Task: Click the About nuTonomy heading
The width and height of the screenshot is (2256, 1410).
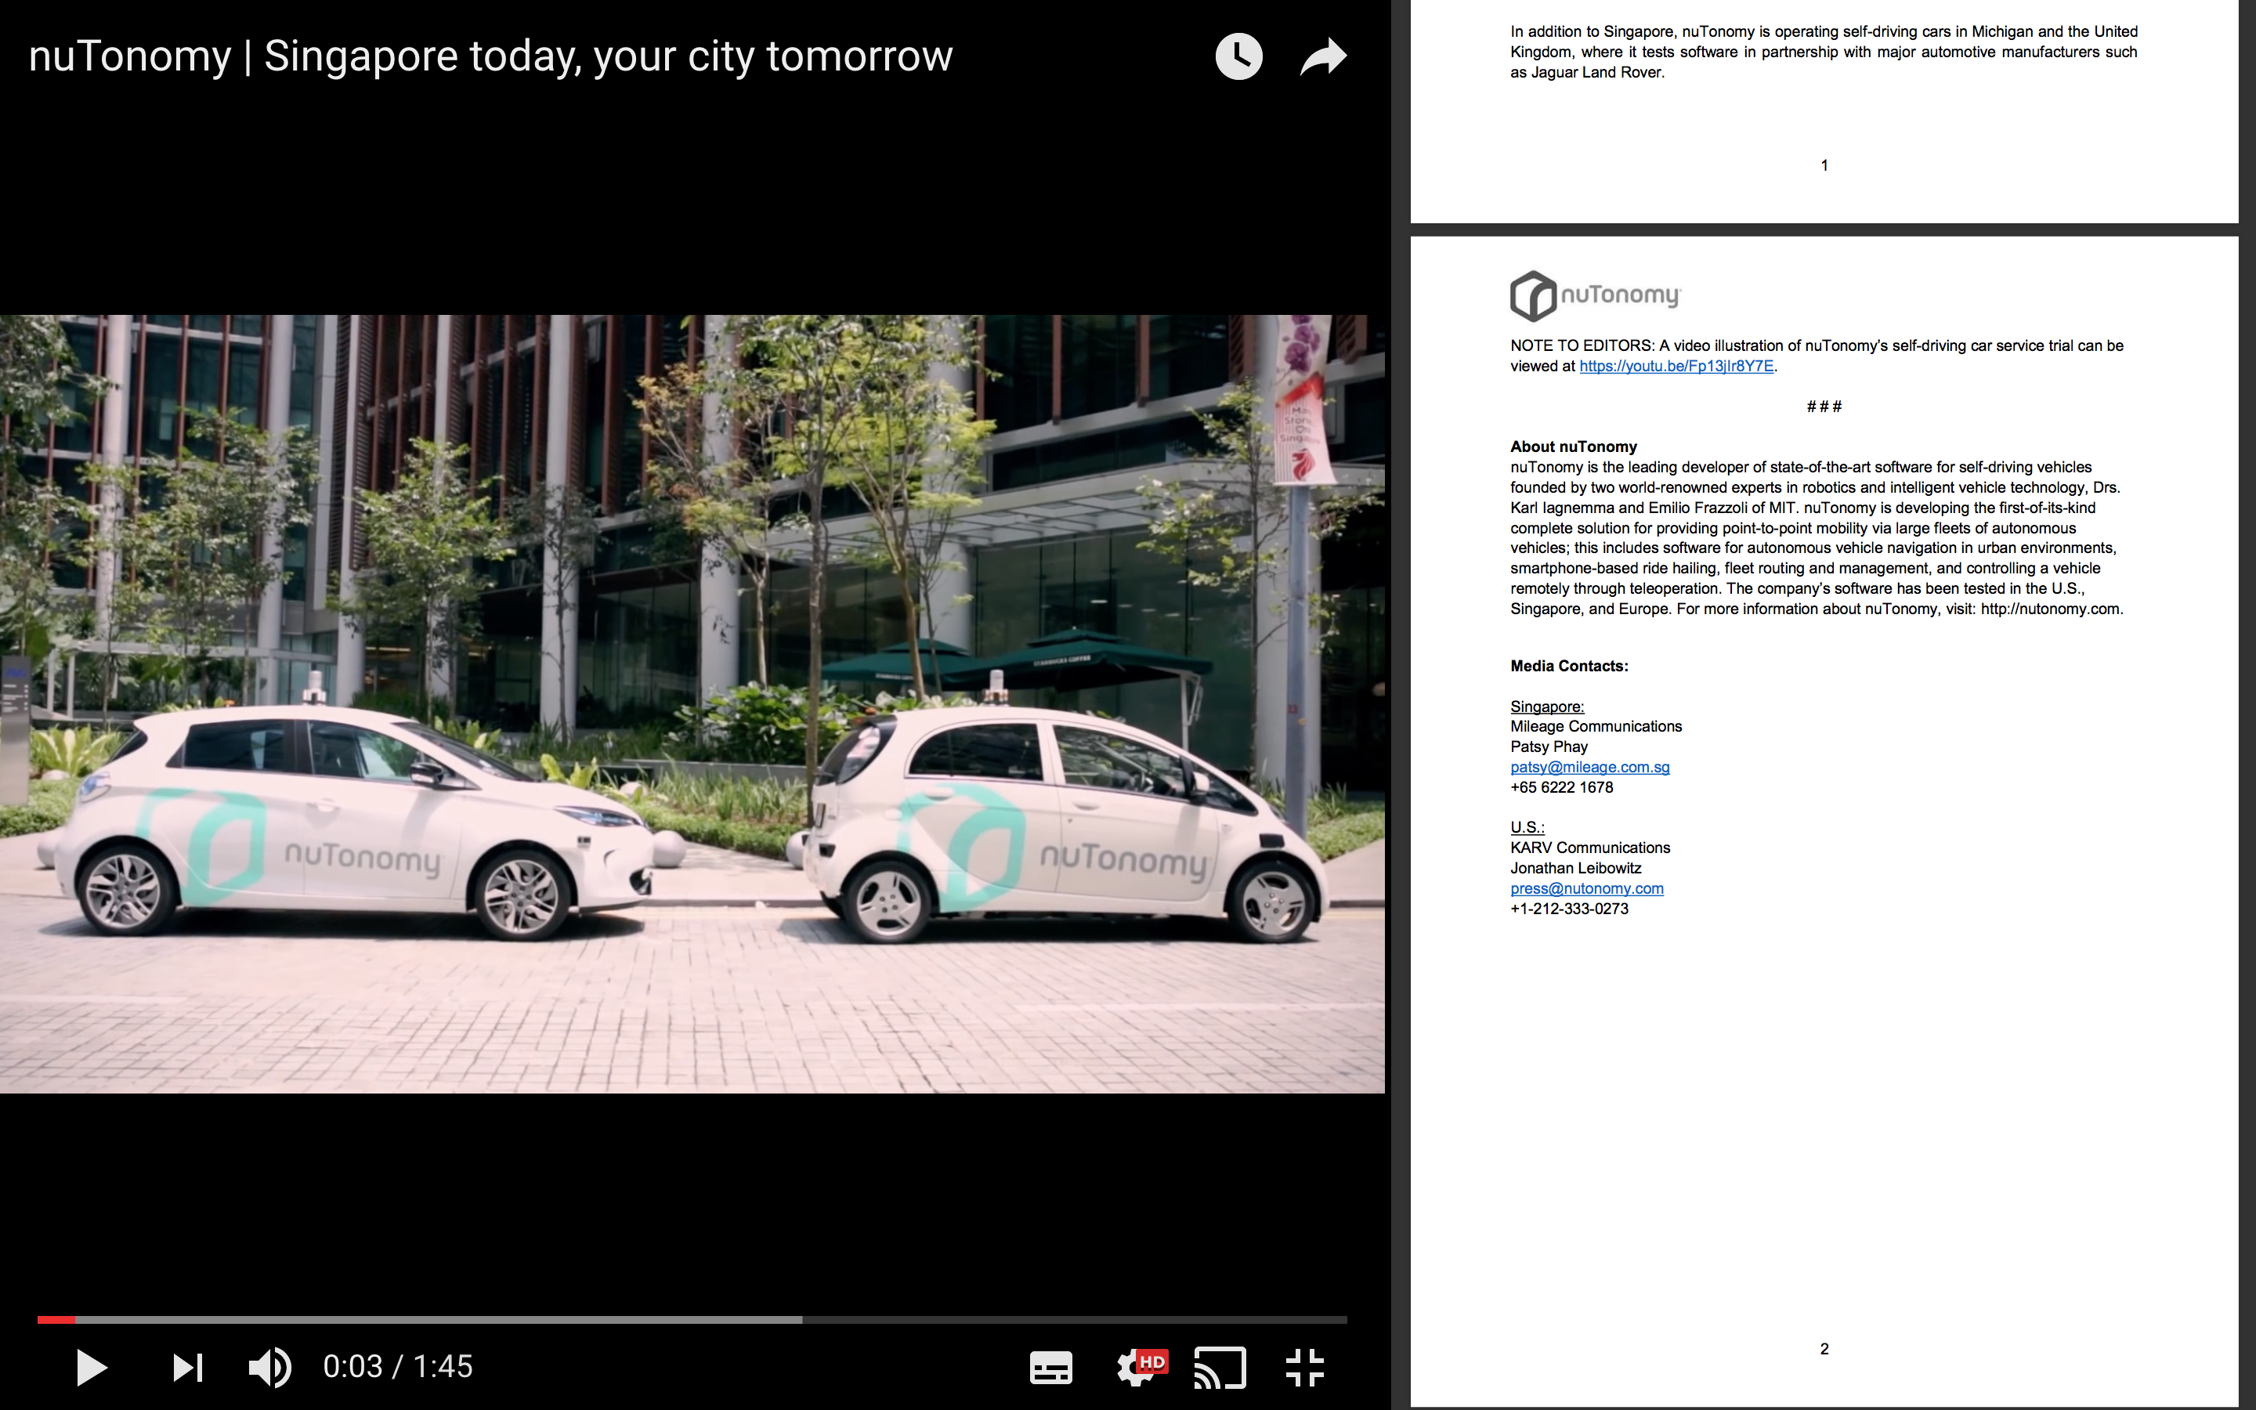Action: 1573,446
